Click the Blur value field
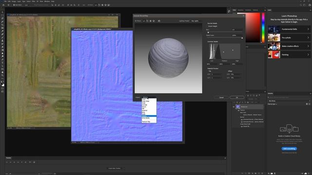The height and width of the screenshot is (175, 312). point(237,30)
